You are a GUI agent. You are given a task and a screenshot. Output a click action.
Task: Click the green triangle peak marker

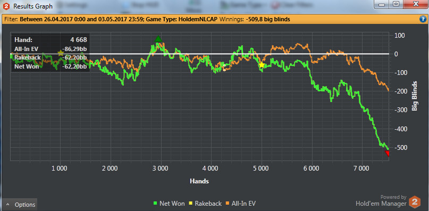158,39
